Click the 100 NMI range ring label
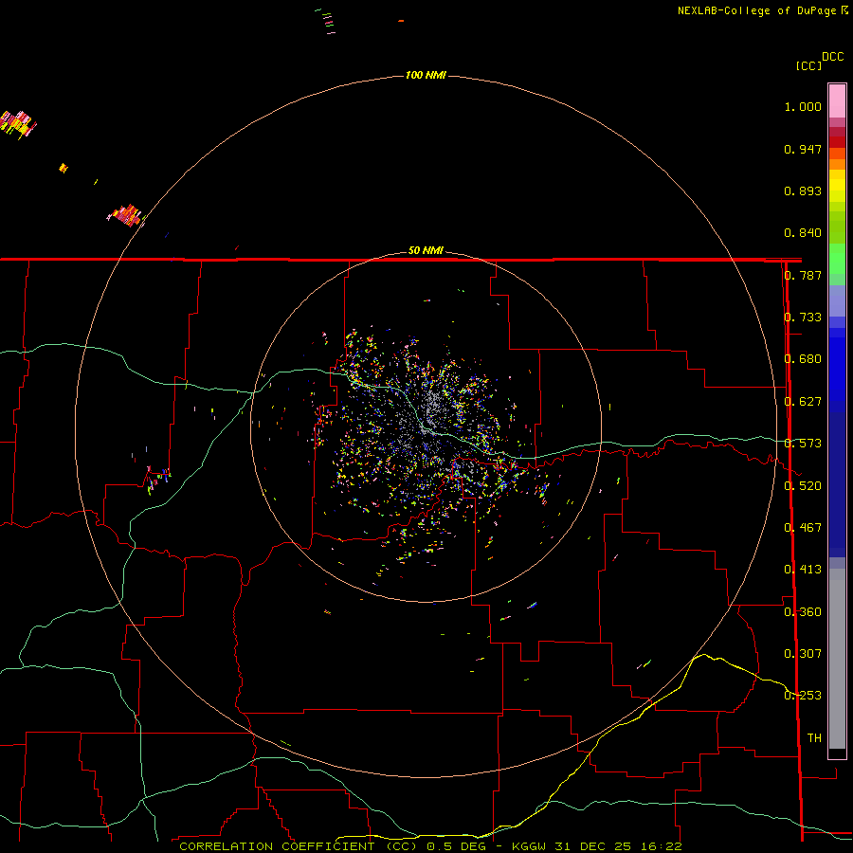The height and width of the screenshot is (853, 853). 426,75
